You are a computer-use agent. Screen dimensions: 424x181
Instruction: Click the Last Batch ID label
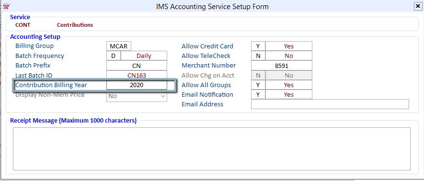34,75
